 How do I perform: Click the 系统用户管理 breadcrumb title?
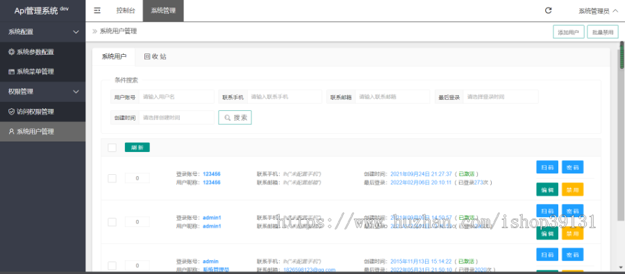click(118, 31)
